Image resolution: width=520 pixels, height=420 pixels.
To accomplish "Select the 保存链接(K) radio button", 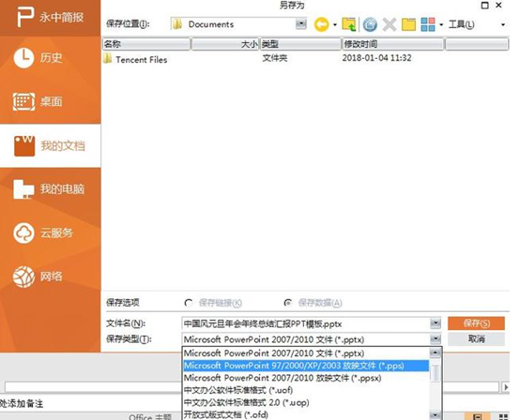I will [x=189, y=303].
